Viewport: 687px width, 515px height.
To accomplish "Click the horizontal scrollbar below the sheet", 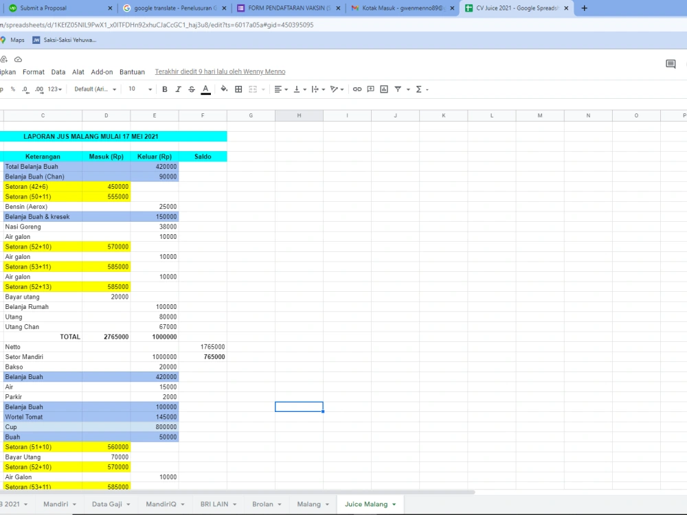I will click(240, 492).
